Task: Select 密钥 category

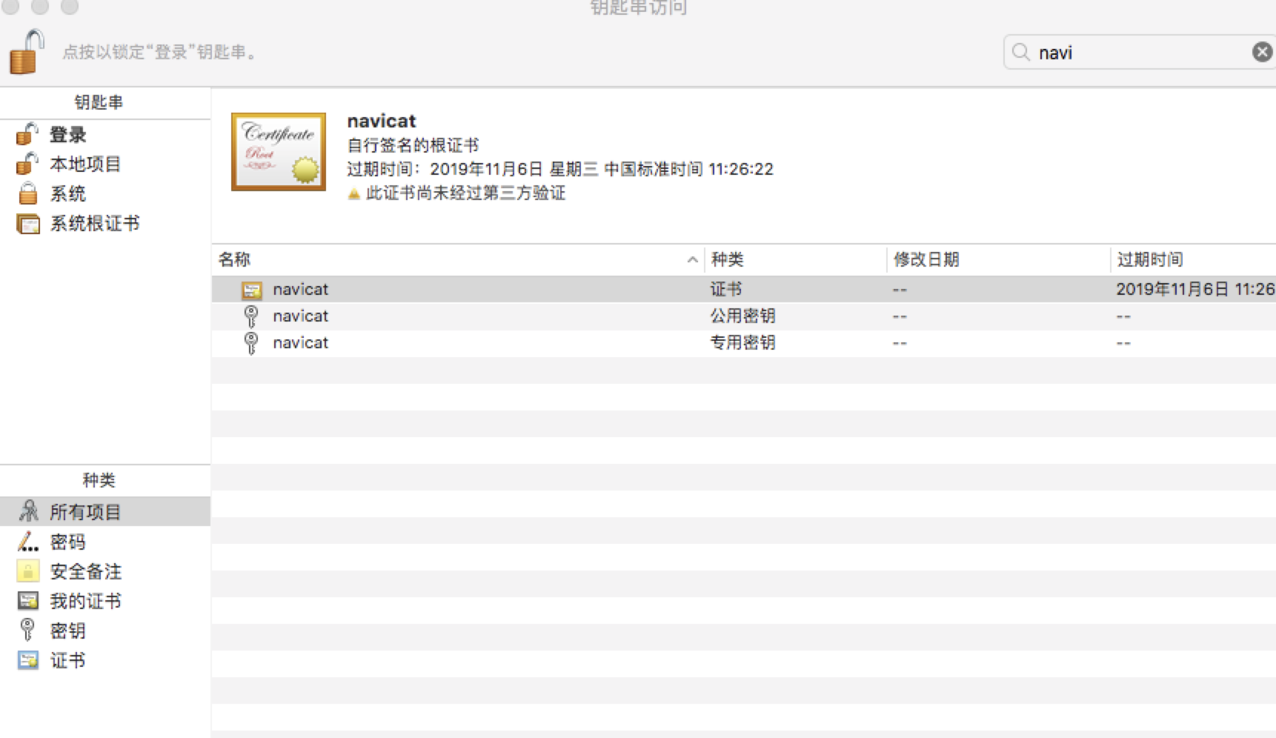Action: tap(105, 631)
